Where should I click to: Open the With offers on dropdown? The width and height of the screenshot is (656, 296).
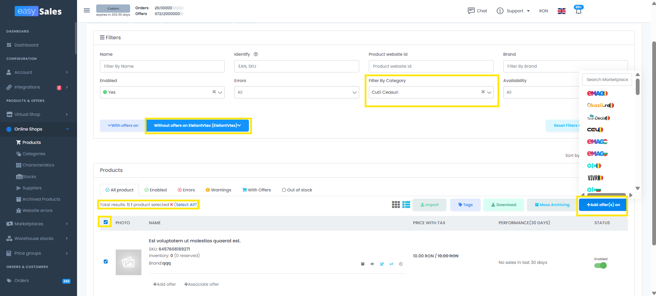(x=123, y=125)
